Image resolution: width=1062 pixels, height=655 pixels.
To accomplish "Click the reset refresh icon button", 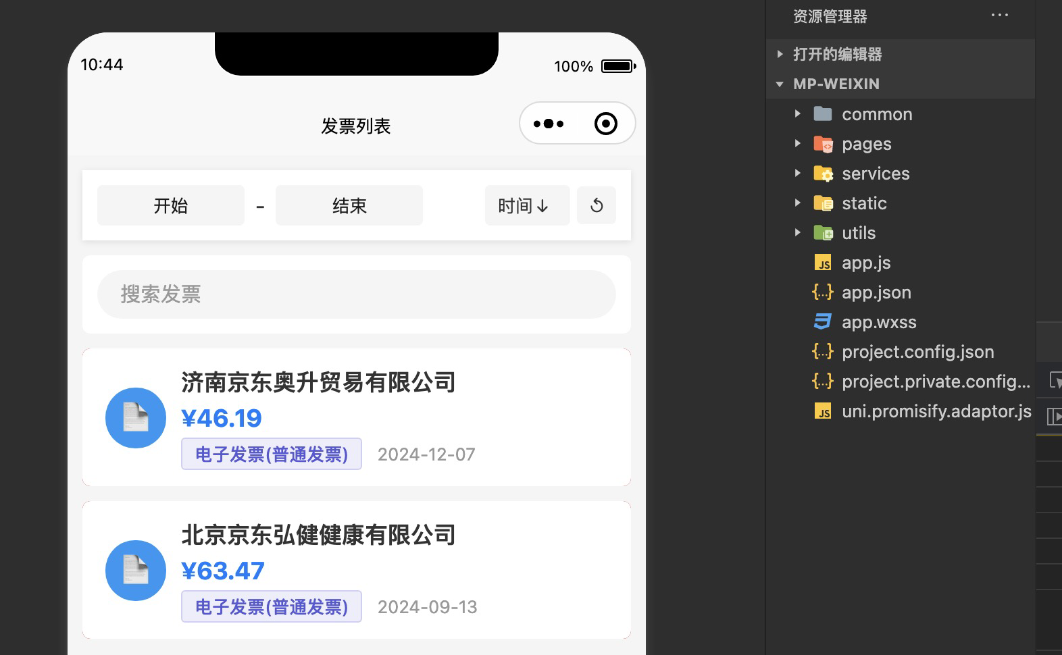I will click(597, 205).
